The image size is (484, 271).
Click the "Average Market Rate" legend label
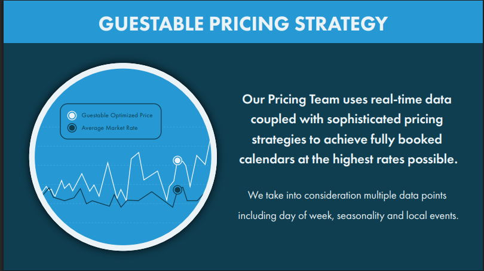tap(109, 128)
